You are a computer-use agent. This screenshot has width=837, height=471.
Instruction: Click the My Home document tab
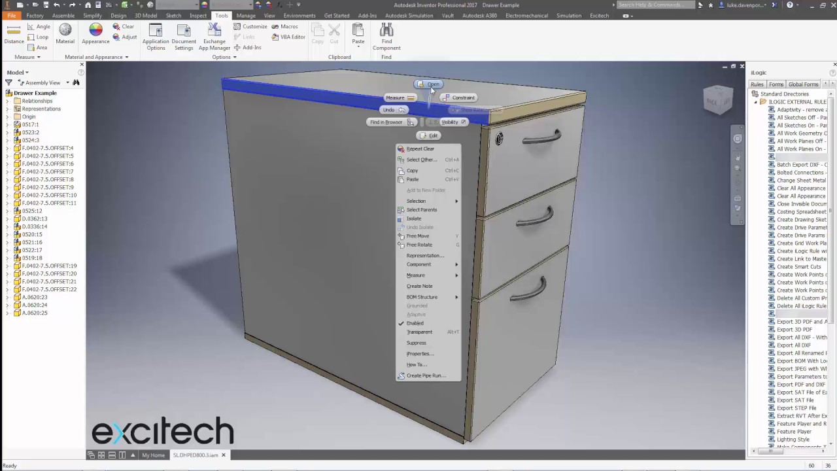click(x=153, y=455)
